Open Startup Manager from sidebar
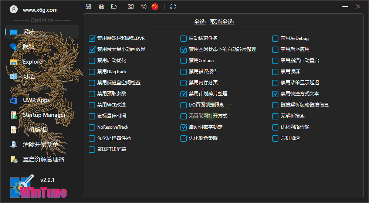Screen dimensions: 369x203 click(44, 115)
